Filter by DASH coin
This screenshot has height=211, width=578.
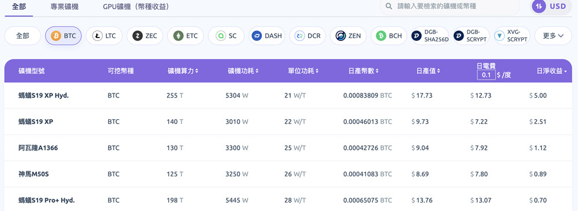267,36
